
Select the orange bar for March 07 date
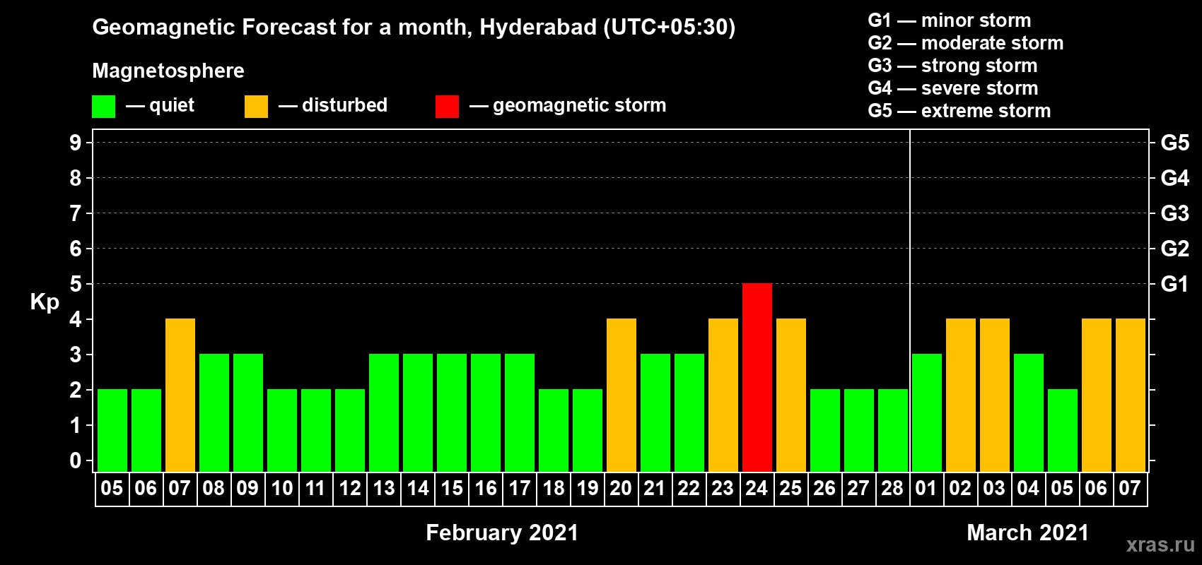(x=1131, y=395)
